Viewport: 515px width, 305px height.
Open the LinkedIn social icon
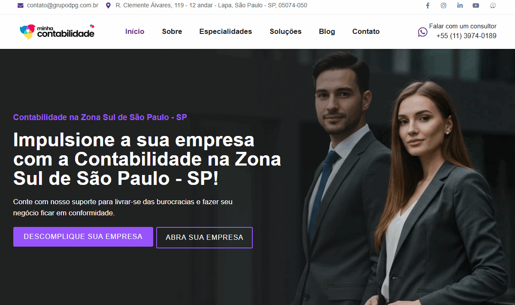(460, 6)
